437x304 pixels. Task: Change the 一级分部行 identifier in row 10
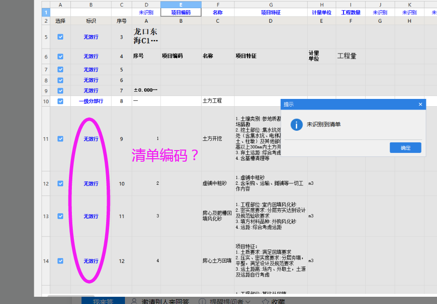click(x=91, y=101)
